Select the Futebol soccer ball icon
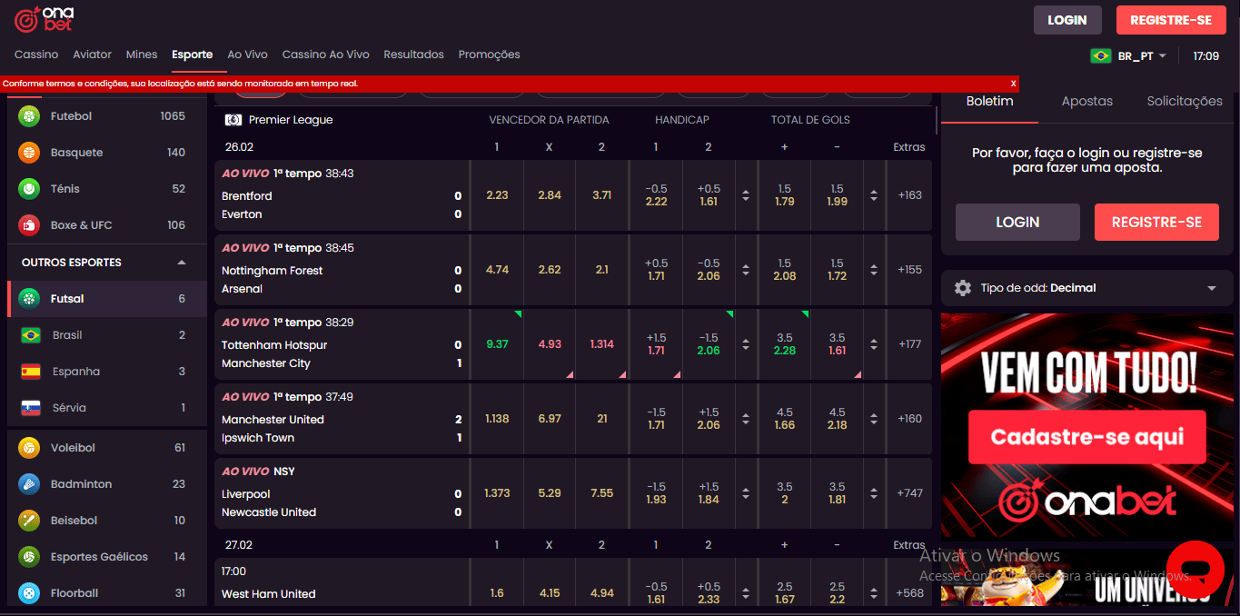1240x616 pixels. click(29, 116)
